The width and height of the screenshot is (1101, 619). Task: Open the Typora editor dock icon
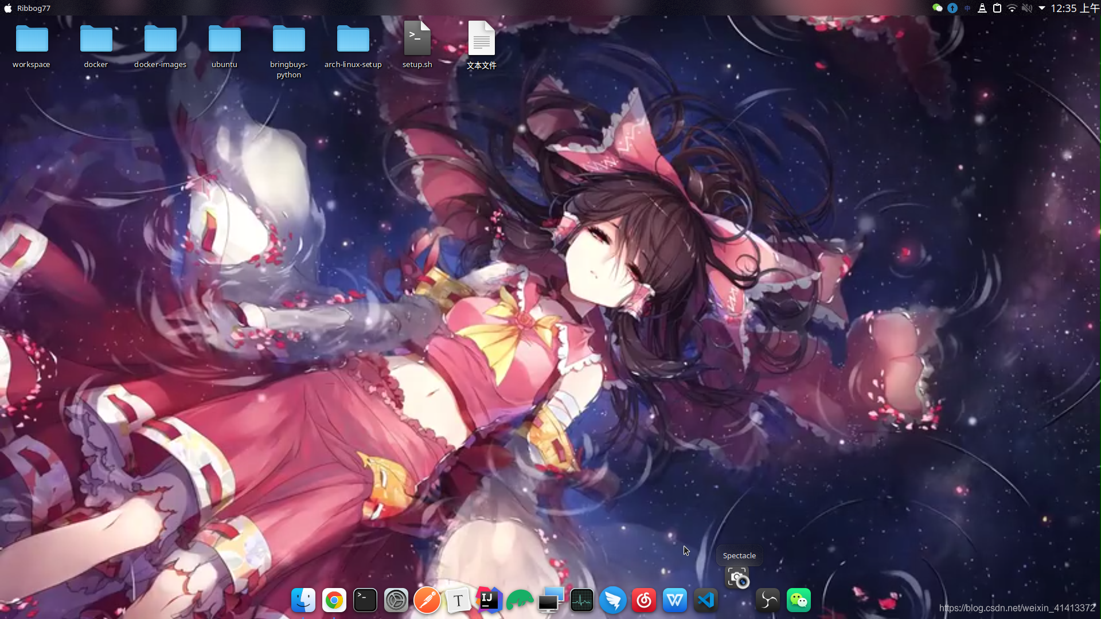458,601
